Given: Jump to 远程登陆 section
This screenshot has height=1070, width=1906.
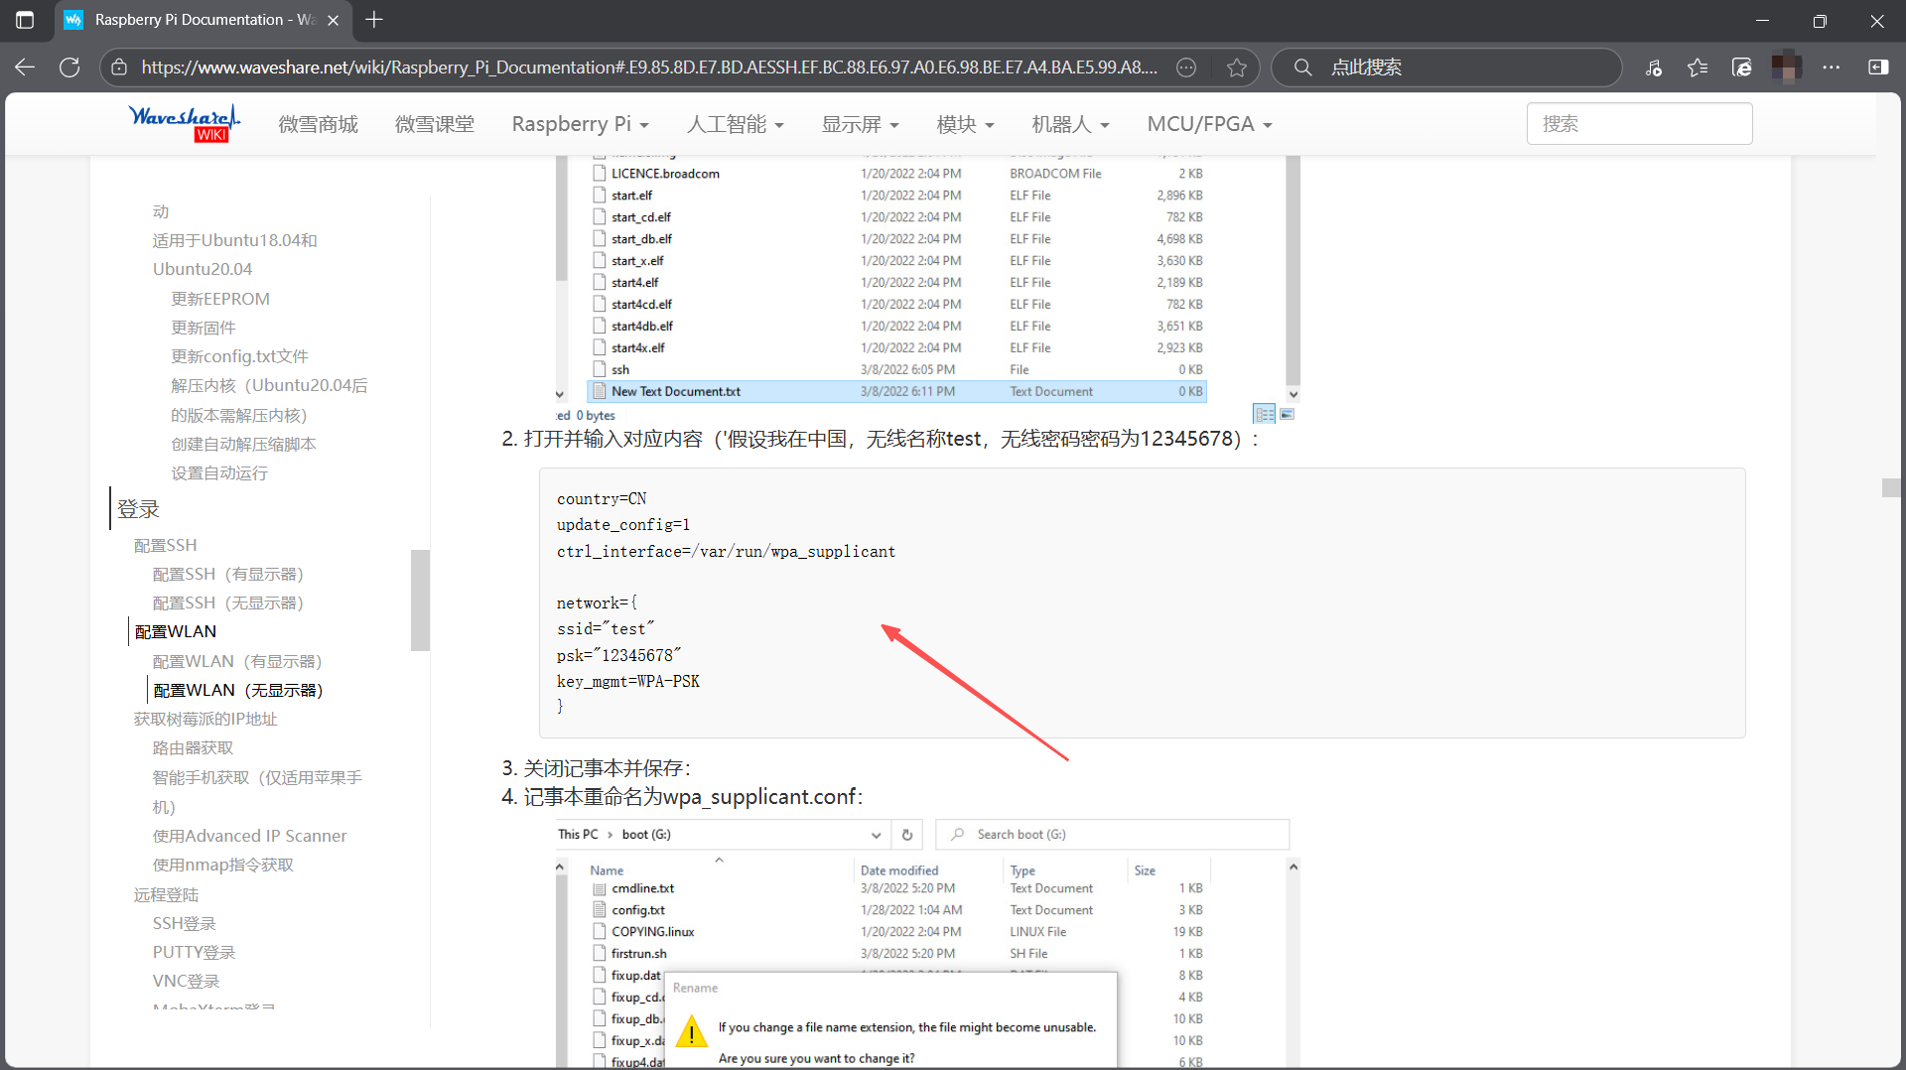Looking at the screenshot, I should pos(166,895).
